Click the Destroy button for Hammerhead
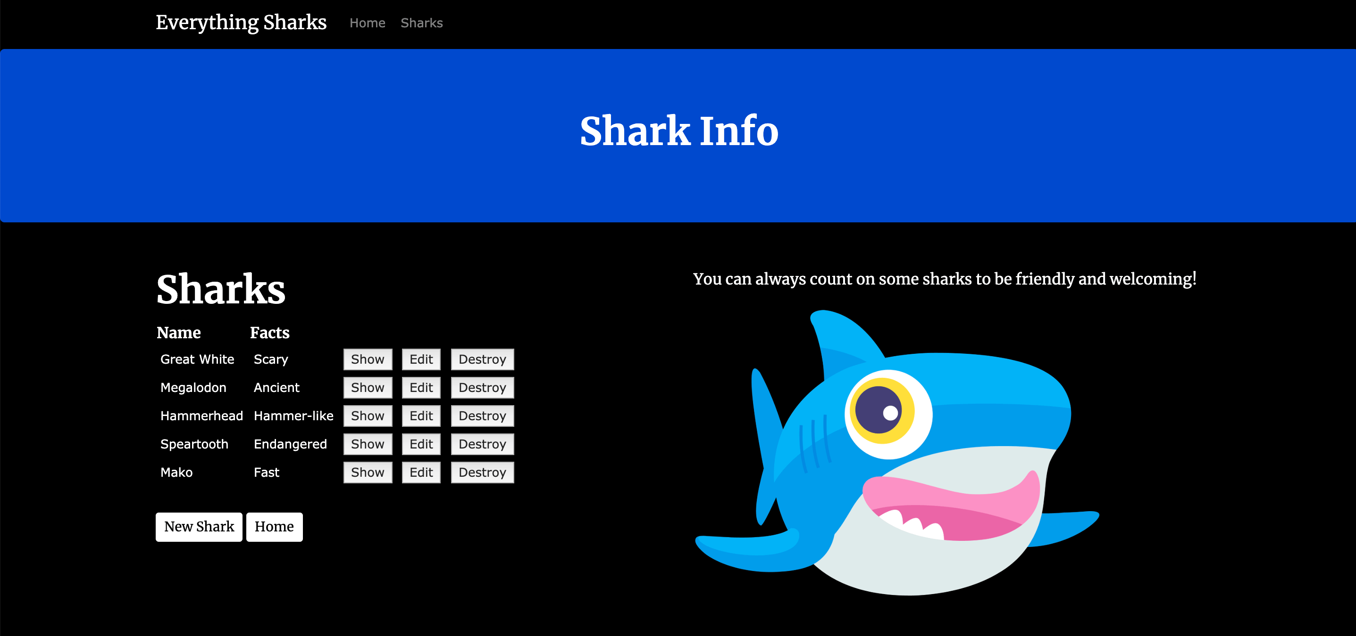1356x636 pixels. coord(481,416)
